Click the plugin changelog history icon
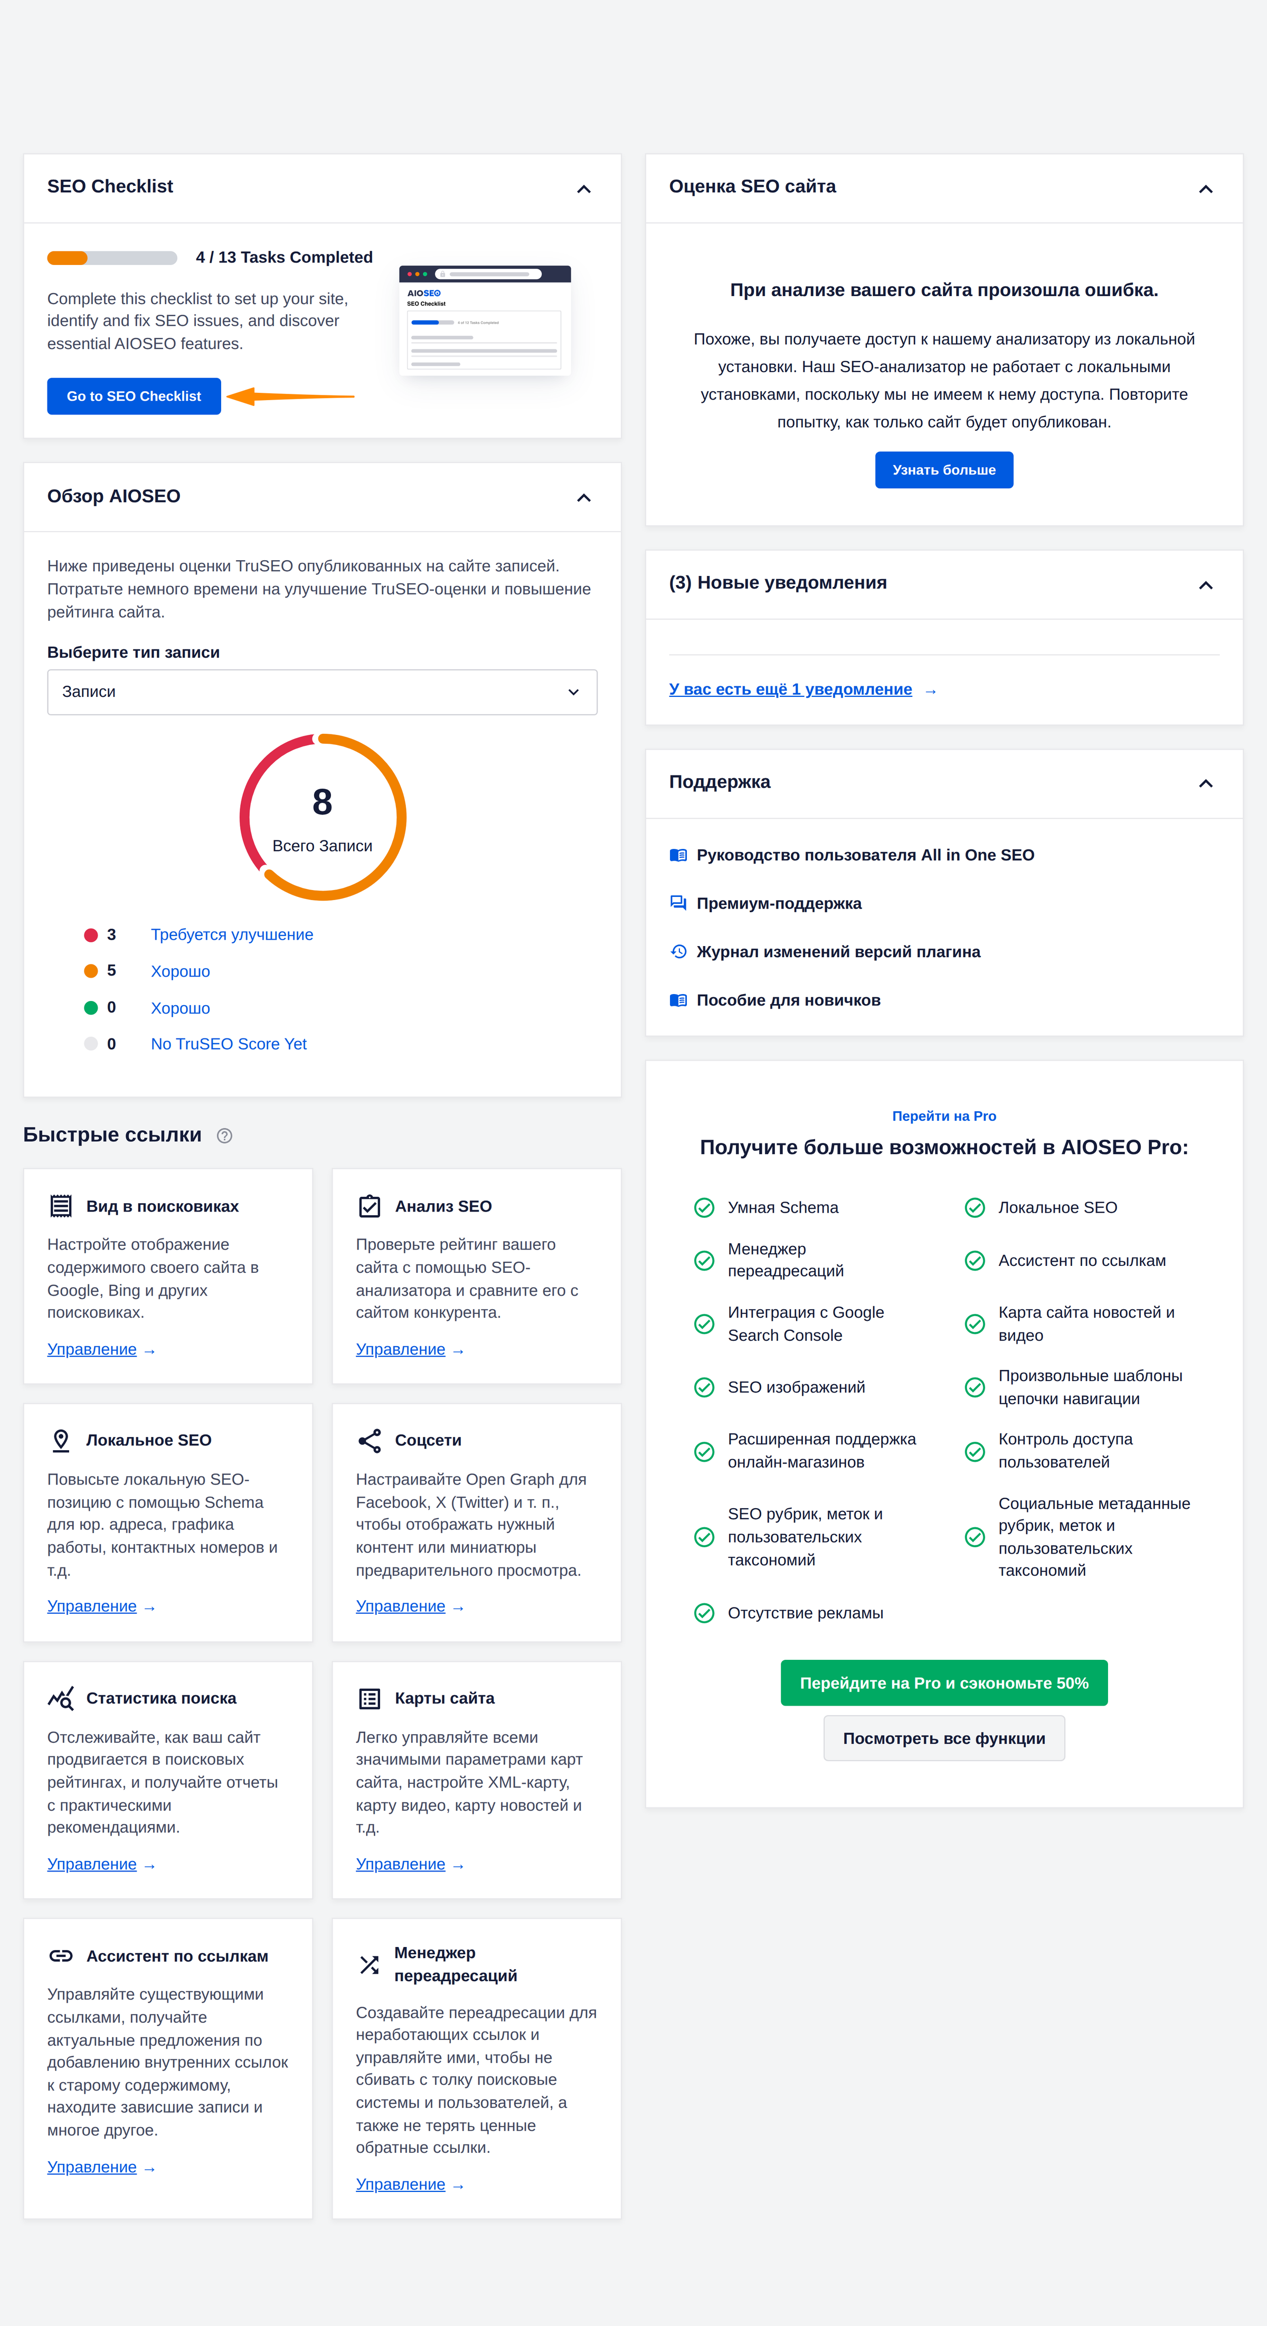1267x2326 pixels. click(678, 952)
